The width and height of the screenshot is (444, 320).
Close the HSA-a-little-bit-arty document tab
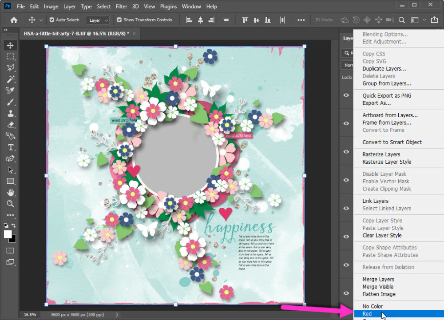pyautogui.click(x=134, y=33)
